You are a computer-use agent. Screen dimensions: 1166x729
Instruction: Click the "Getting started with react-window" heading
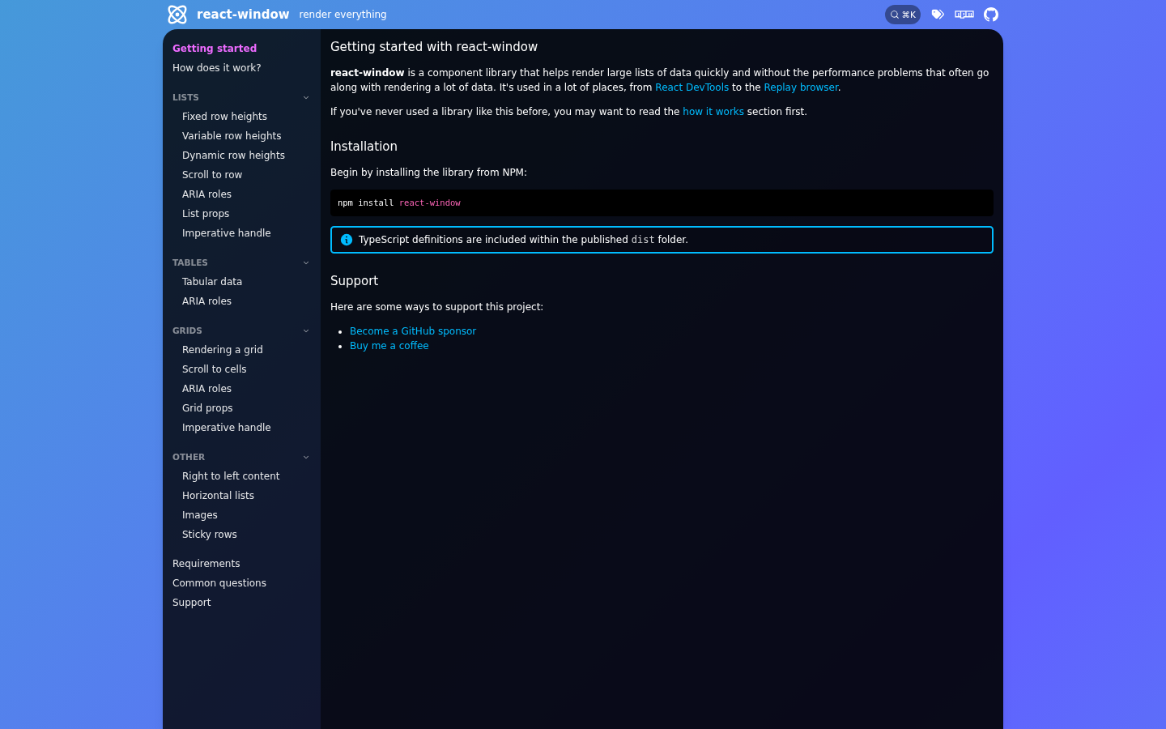434,47
